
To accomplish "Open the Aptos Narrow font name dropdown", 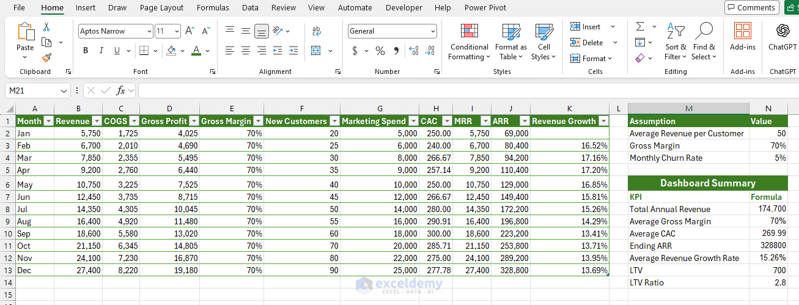I will coord(149,31).
